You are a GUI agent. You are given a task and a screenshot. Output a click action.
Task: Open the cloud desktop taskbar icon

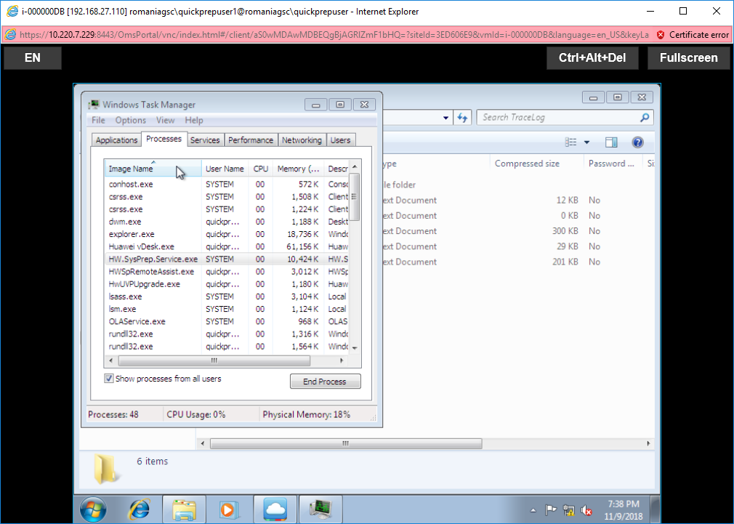tap(275, 509)
